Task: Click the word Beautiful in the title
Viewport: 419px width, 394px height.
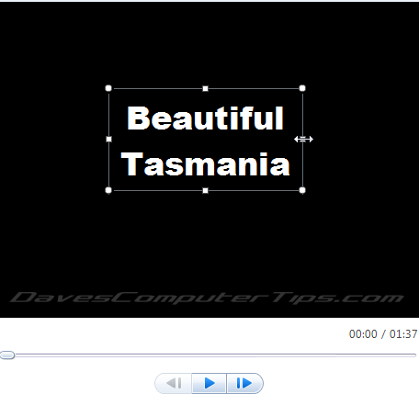Action: pyautogui.click(x=205, y=118)
